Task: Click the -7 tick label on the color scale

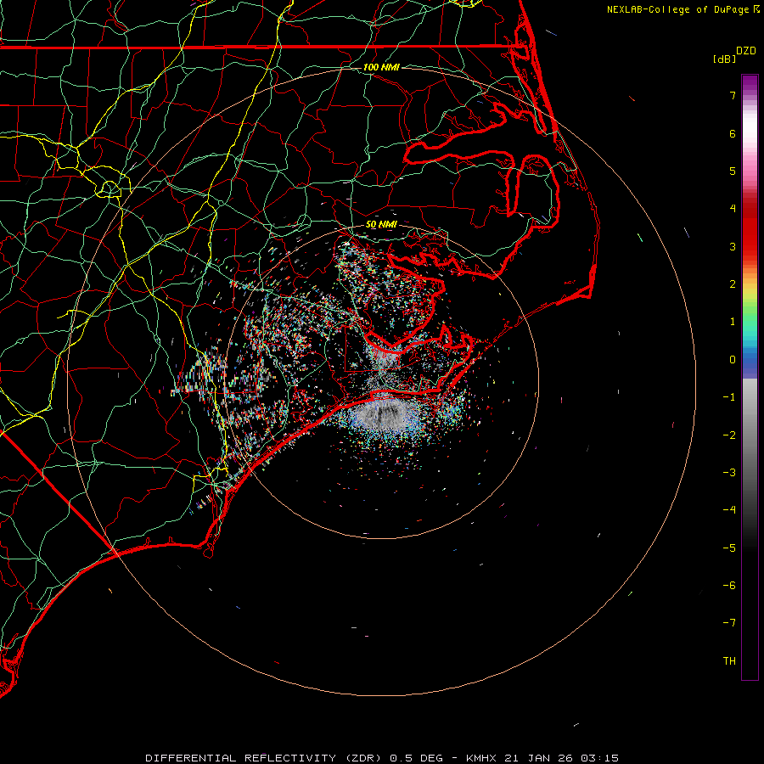Action: (x=729, y=623)
